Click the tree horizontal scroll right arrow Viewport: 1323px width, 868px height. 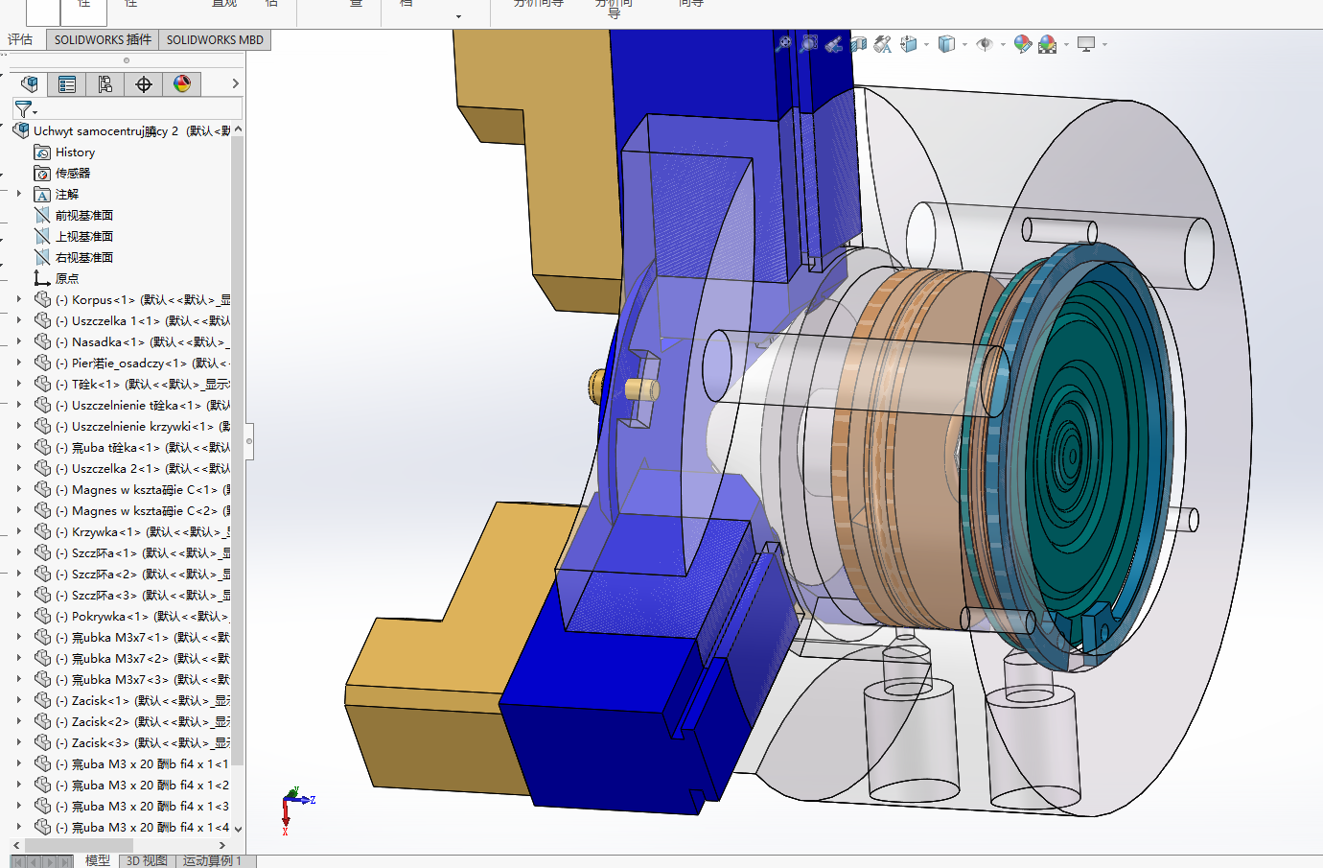[222, 845]
